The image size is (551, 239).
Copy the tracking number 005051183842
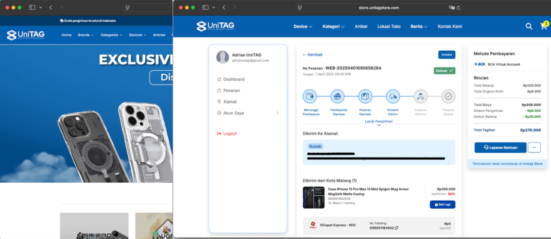click(x=397, y=228)
